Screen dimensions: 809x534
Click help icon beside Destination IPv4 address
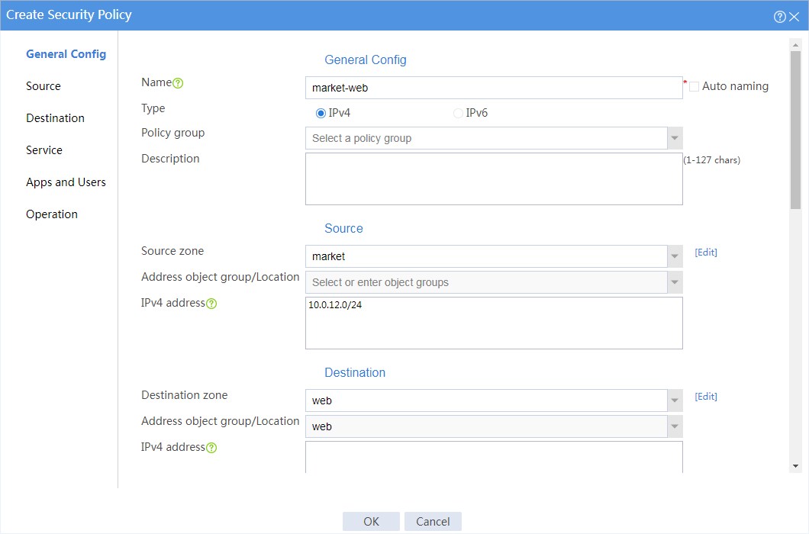coord(211,447)
